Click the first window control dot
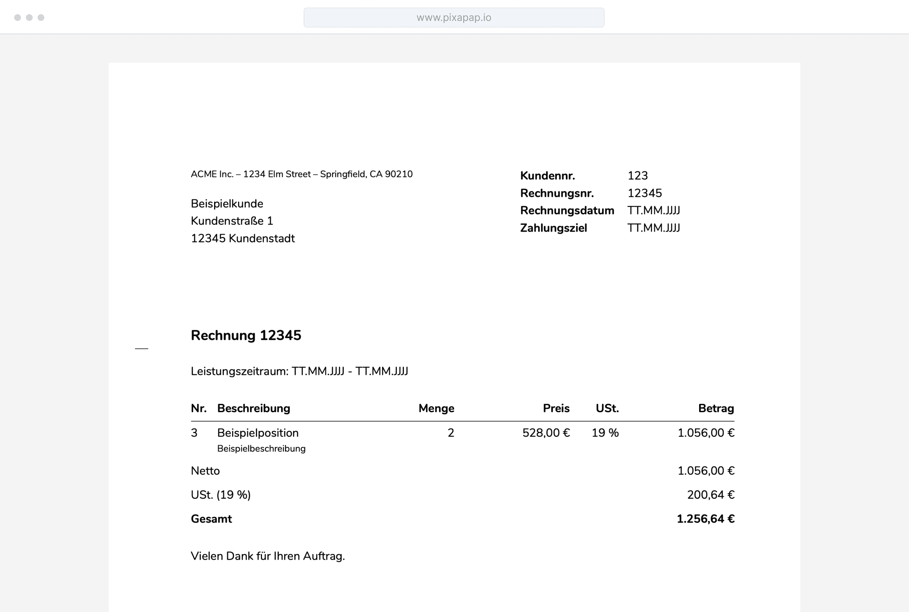Image resolution: width=909 pixels, height=612 pixels. tap(18, 18)
